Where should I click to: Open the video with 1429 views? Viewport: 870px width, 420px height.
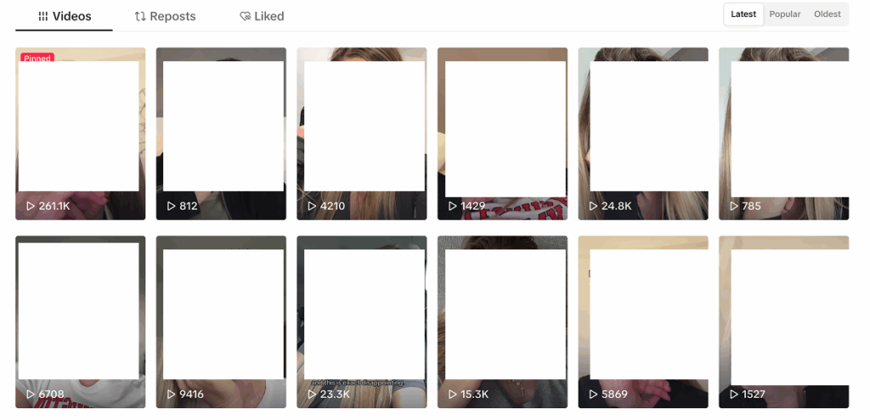[502, 133]
